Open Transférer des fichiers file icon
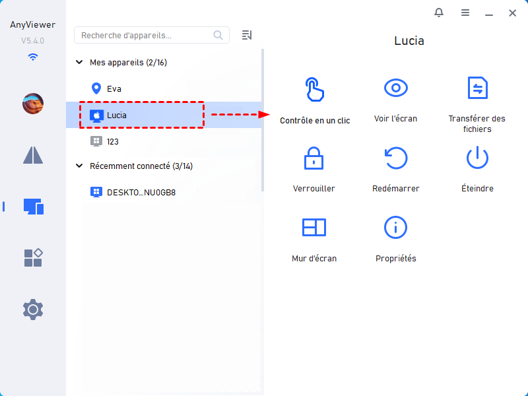 coord(477,88)
